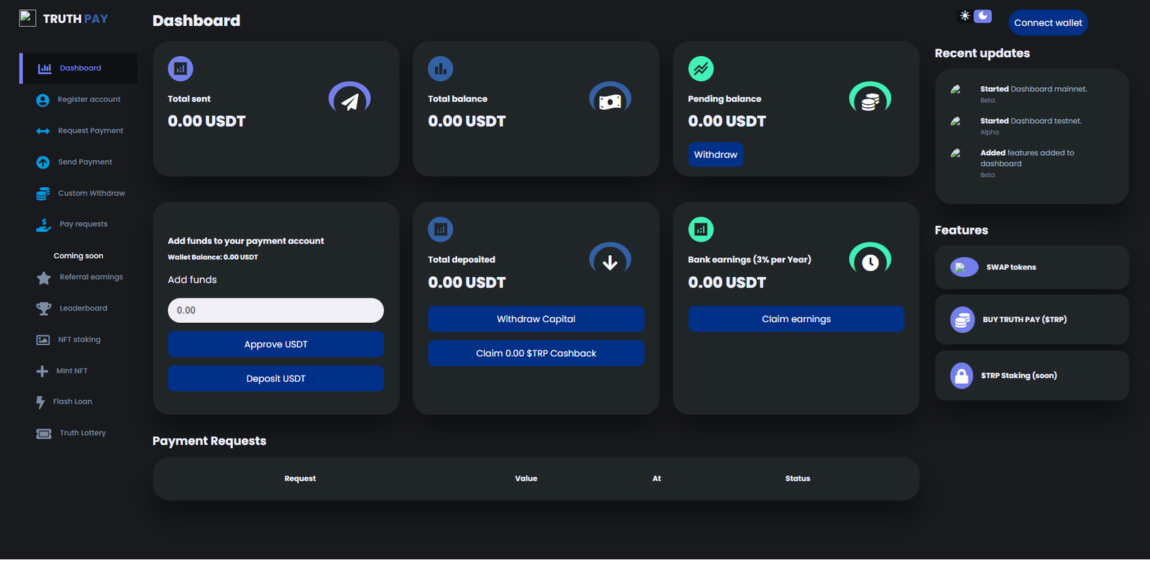
Task: Click the purple chart icon above Total sent
Action: [180, 69]
